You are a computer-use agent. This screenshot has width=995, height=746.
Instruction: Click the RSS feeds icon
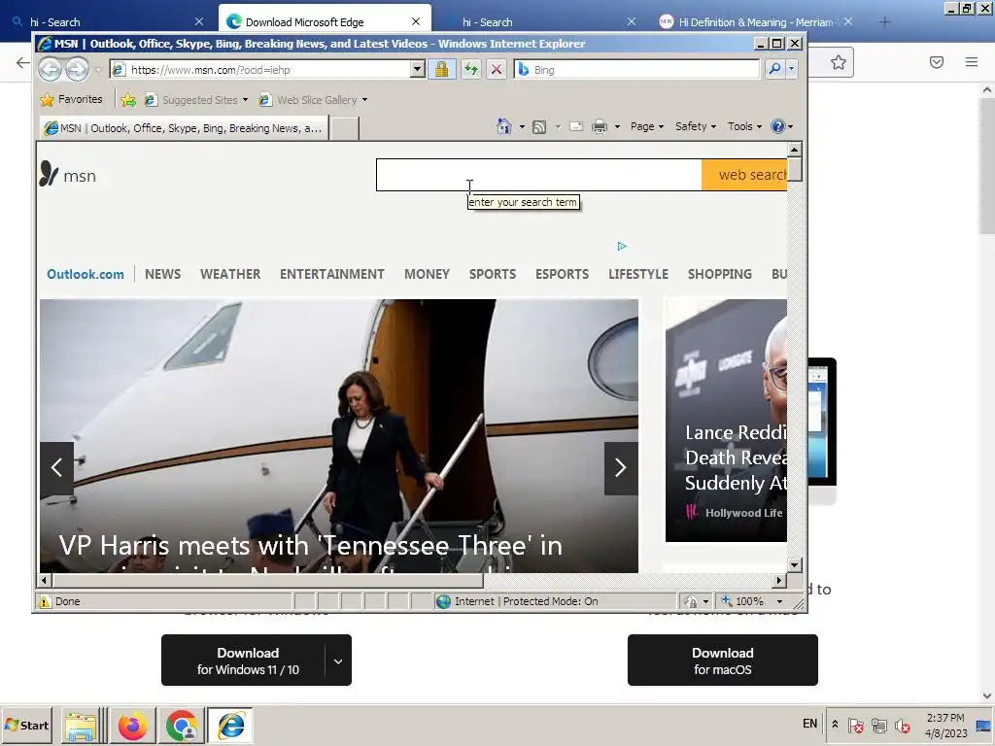coord(538,127)
